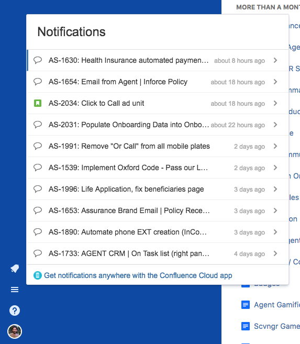
Task: Click the Scvngr Game page document icon
Action: pos(246,326)
